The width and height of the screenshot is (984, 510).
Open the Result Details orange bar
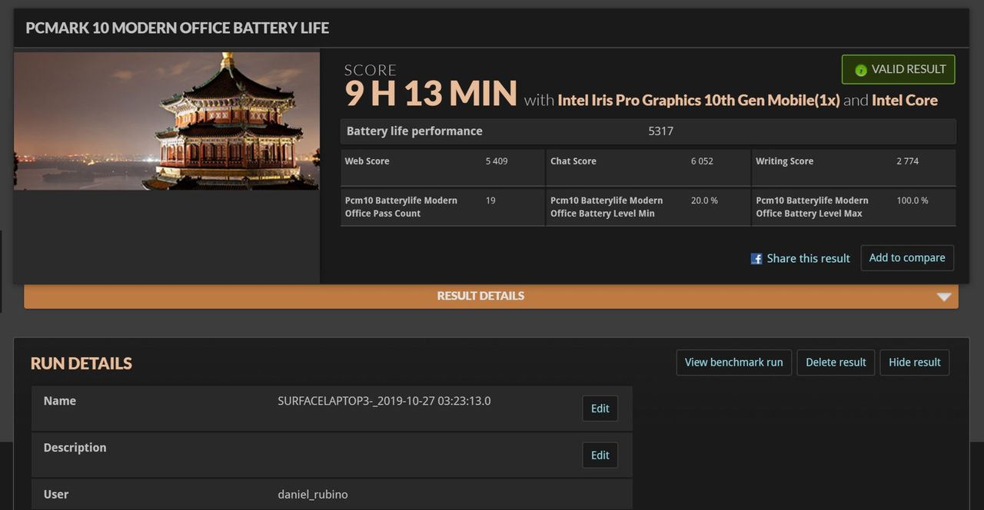[491, 296]
